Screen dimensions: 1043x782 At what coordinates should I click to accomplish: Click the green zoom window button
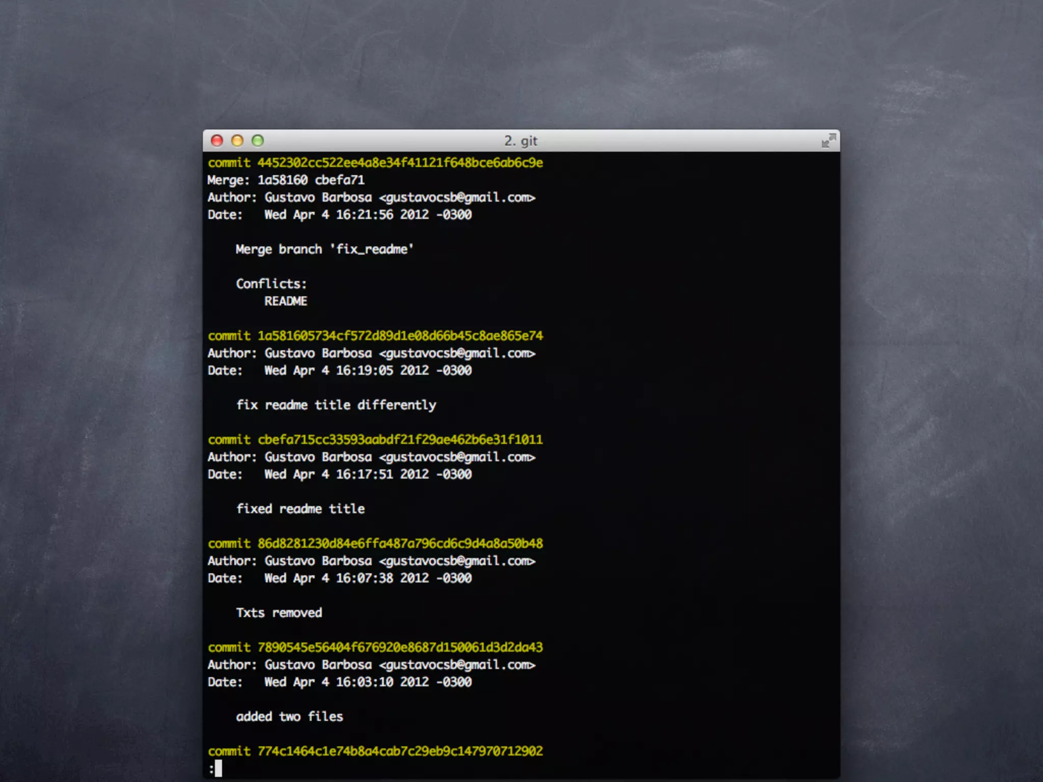[258, 141]
